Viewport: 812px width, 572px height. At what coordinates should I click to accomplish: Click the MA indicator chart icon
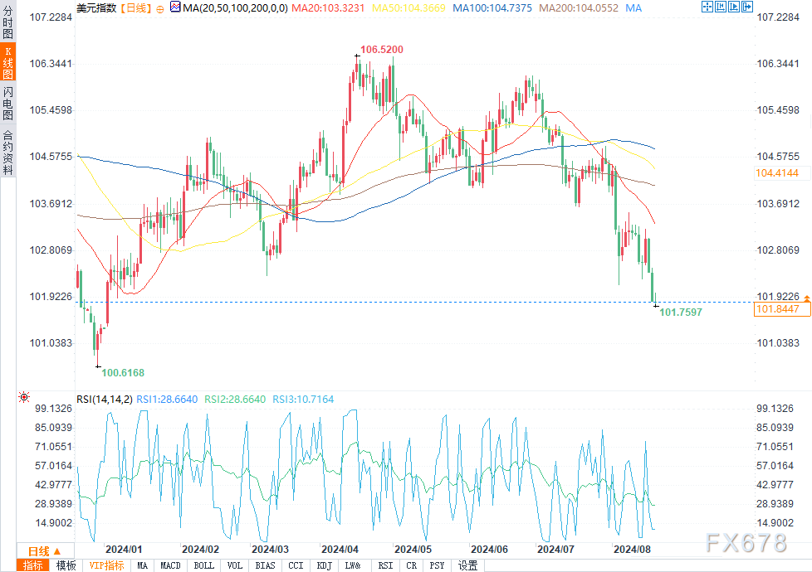175,7
